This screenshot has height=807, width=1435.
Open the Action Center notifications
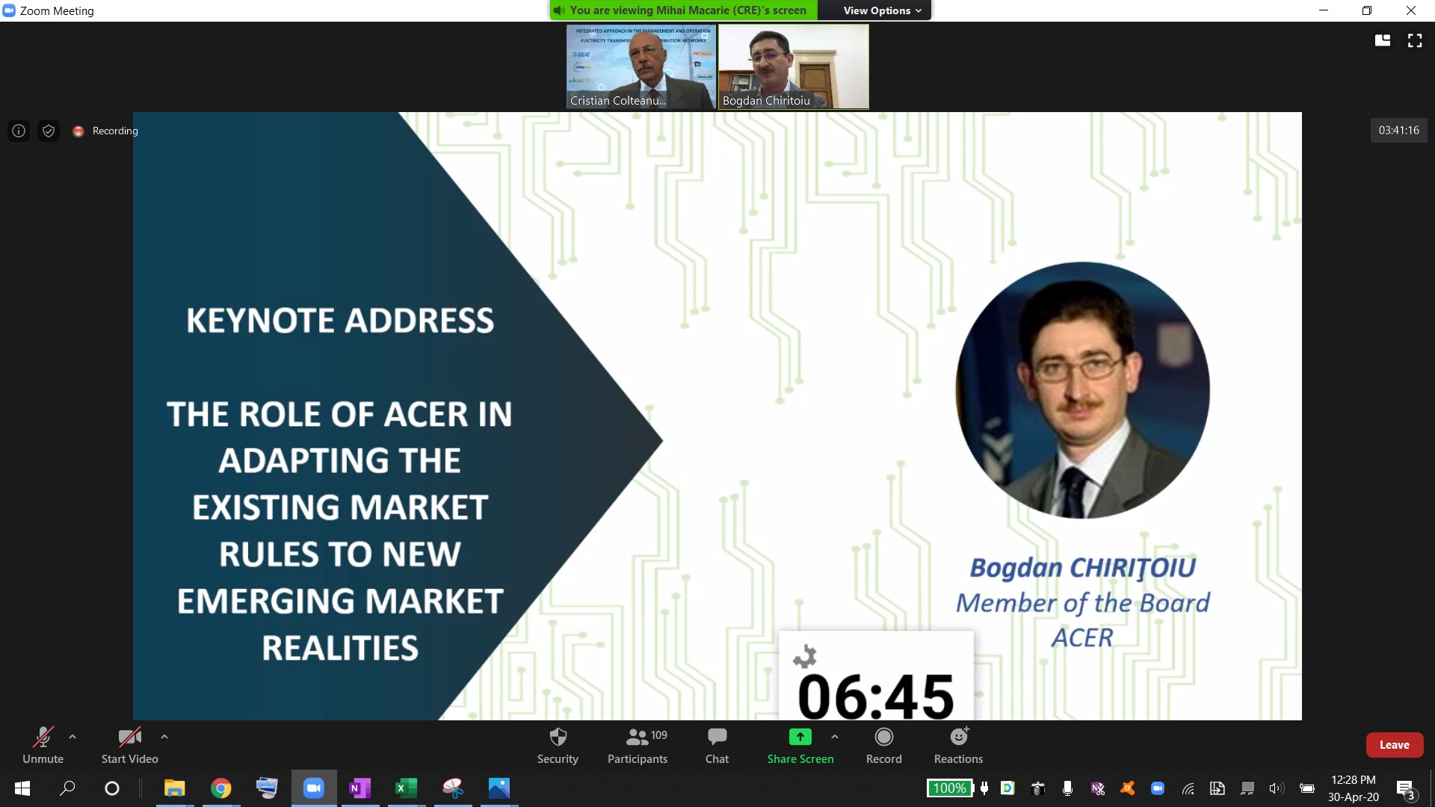[1406, 789]
